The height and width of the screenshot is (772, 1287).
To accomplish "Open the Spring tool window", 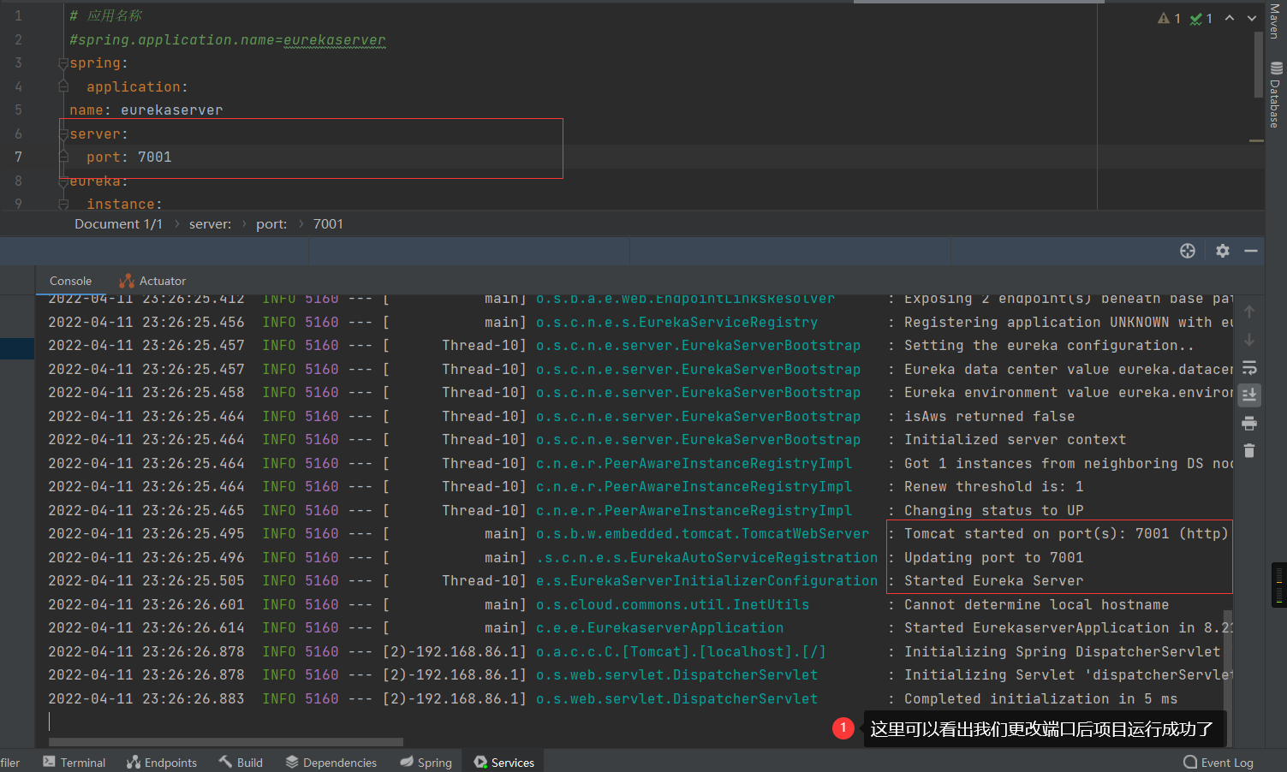I will click(x=426, y=762).
